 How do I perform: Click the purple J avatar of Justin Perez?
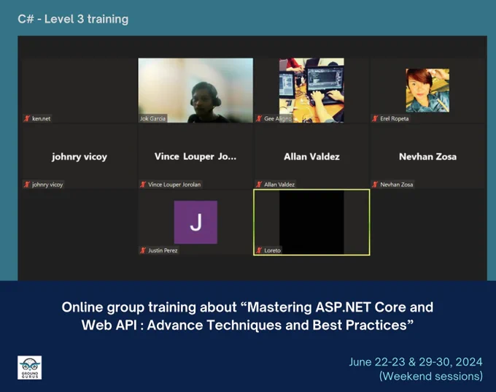point(195,223)
